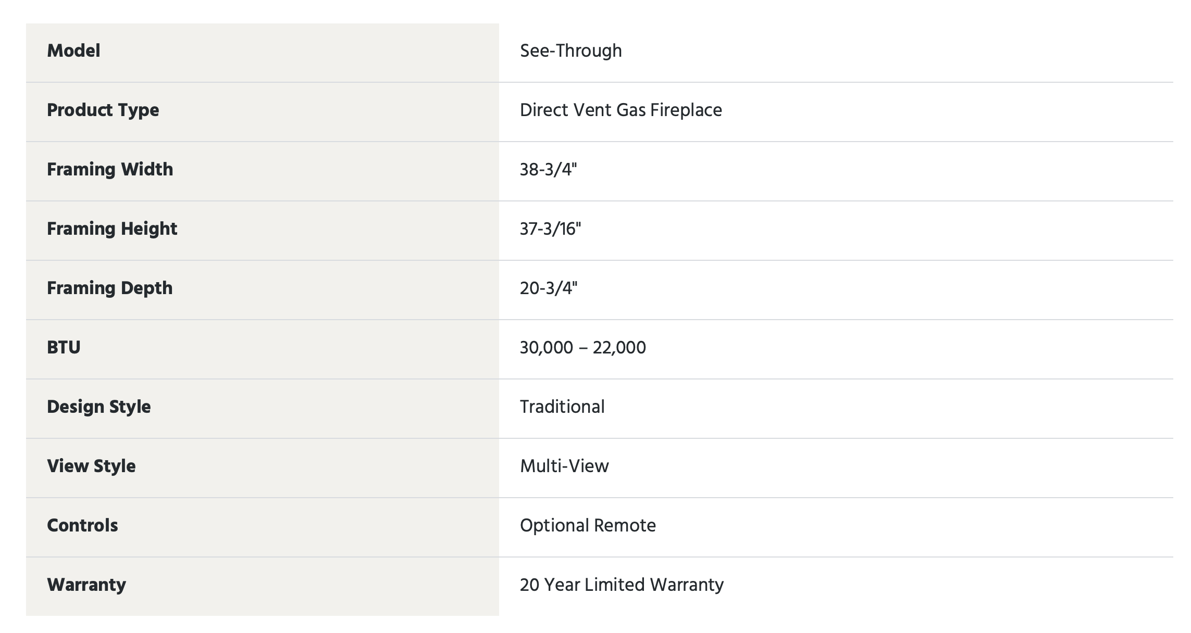Viewport: 1191px width, 633px height.
Task: Click the Framing Width label
Action: point(110,170)
